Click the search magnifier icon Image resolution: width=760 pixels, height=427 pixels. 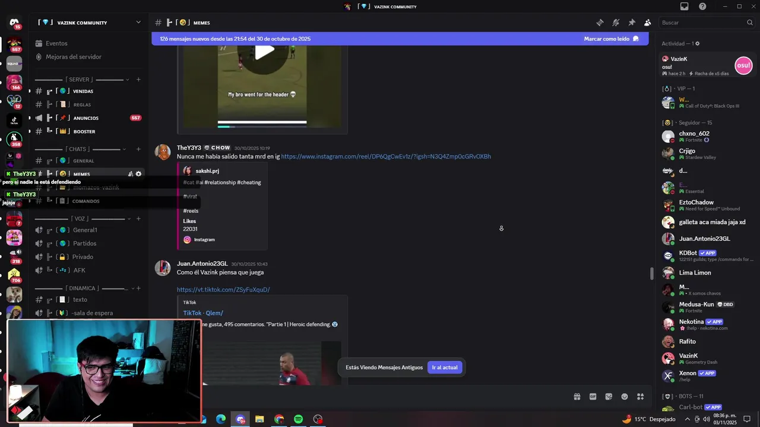click(750, 23)
